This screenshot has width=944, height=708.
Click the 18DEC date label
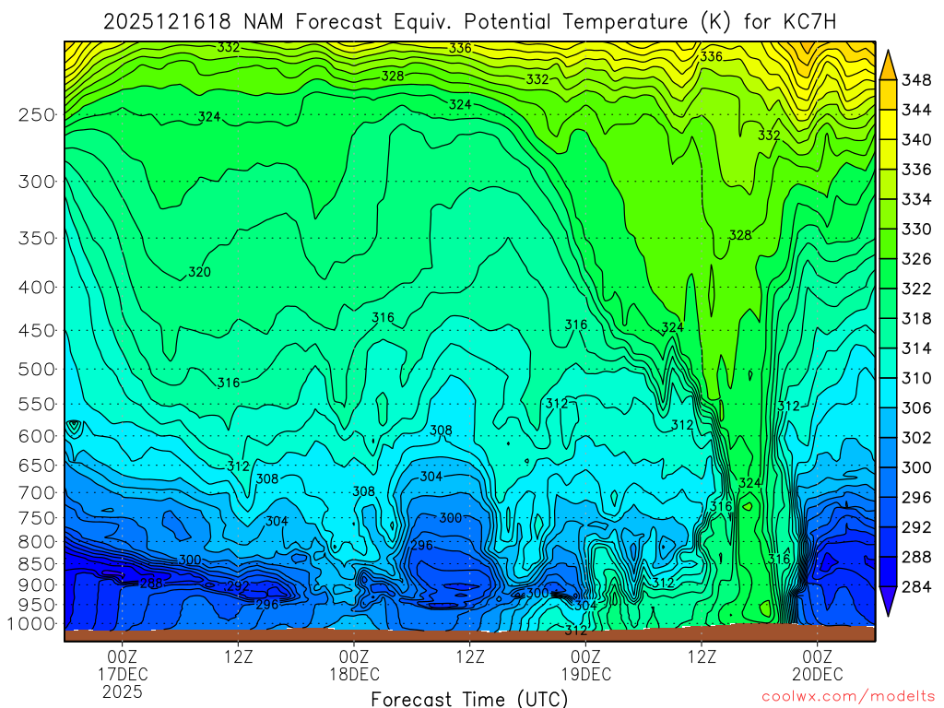point(354,674)
